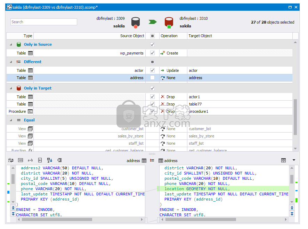This screenshot has height=229, width=308.
Task: Toggle the Only in Source group checkbox
Action: point(152,44)
